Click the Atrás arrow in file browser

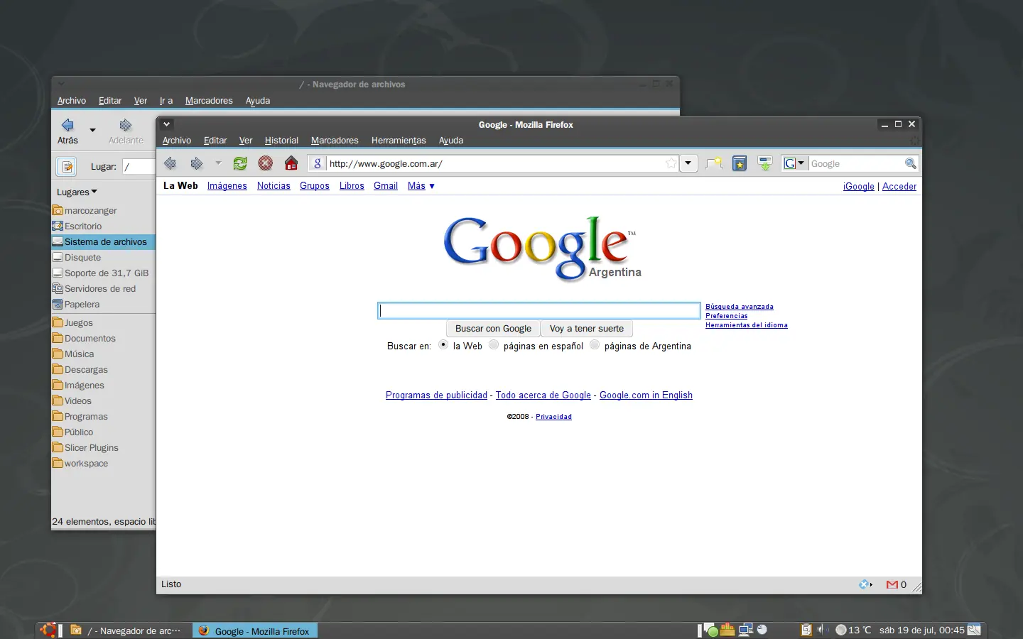pos(67,126)
